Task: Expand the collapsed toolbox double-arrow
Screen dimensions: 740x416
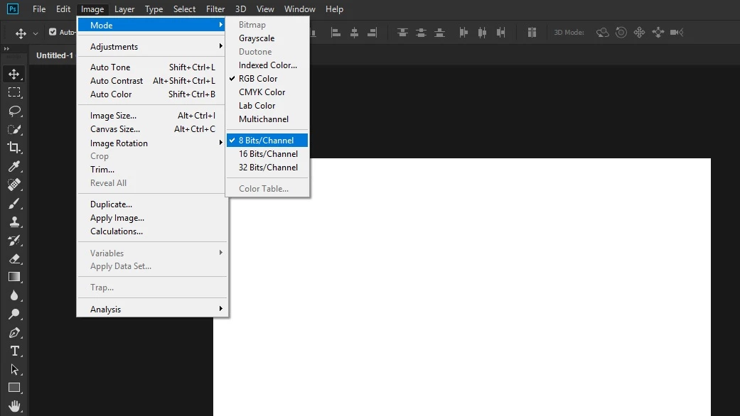Action: coord(6,48)
